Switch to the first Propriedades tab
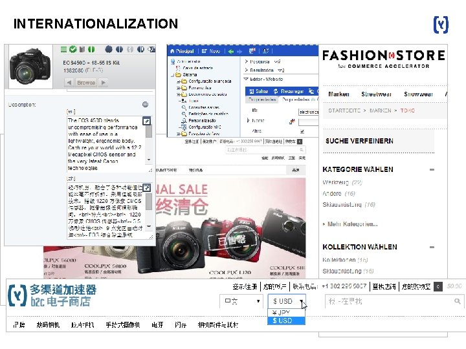The image size is (466, 349). (262, 100)
